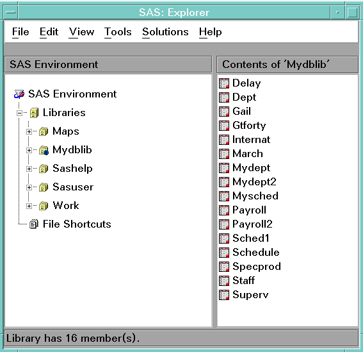Click the Maps library drawer icon

tap(44, 131)
